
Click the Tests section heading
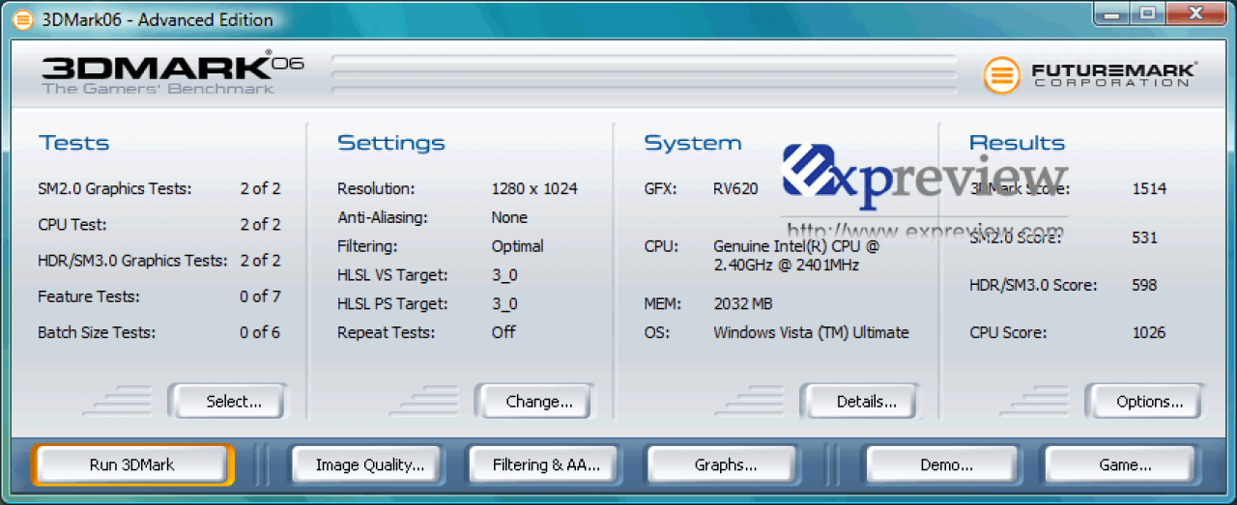[74, 143]
